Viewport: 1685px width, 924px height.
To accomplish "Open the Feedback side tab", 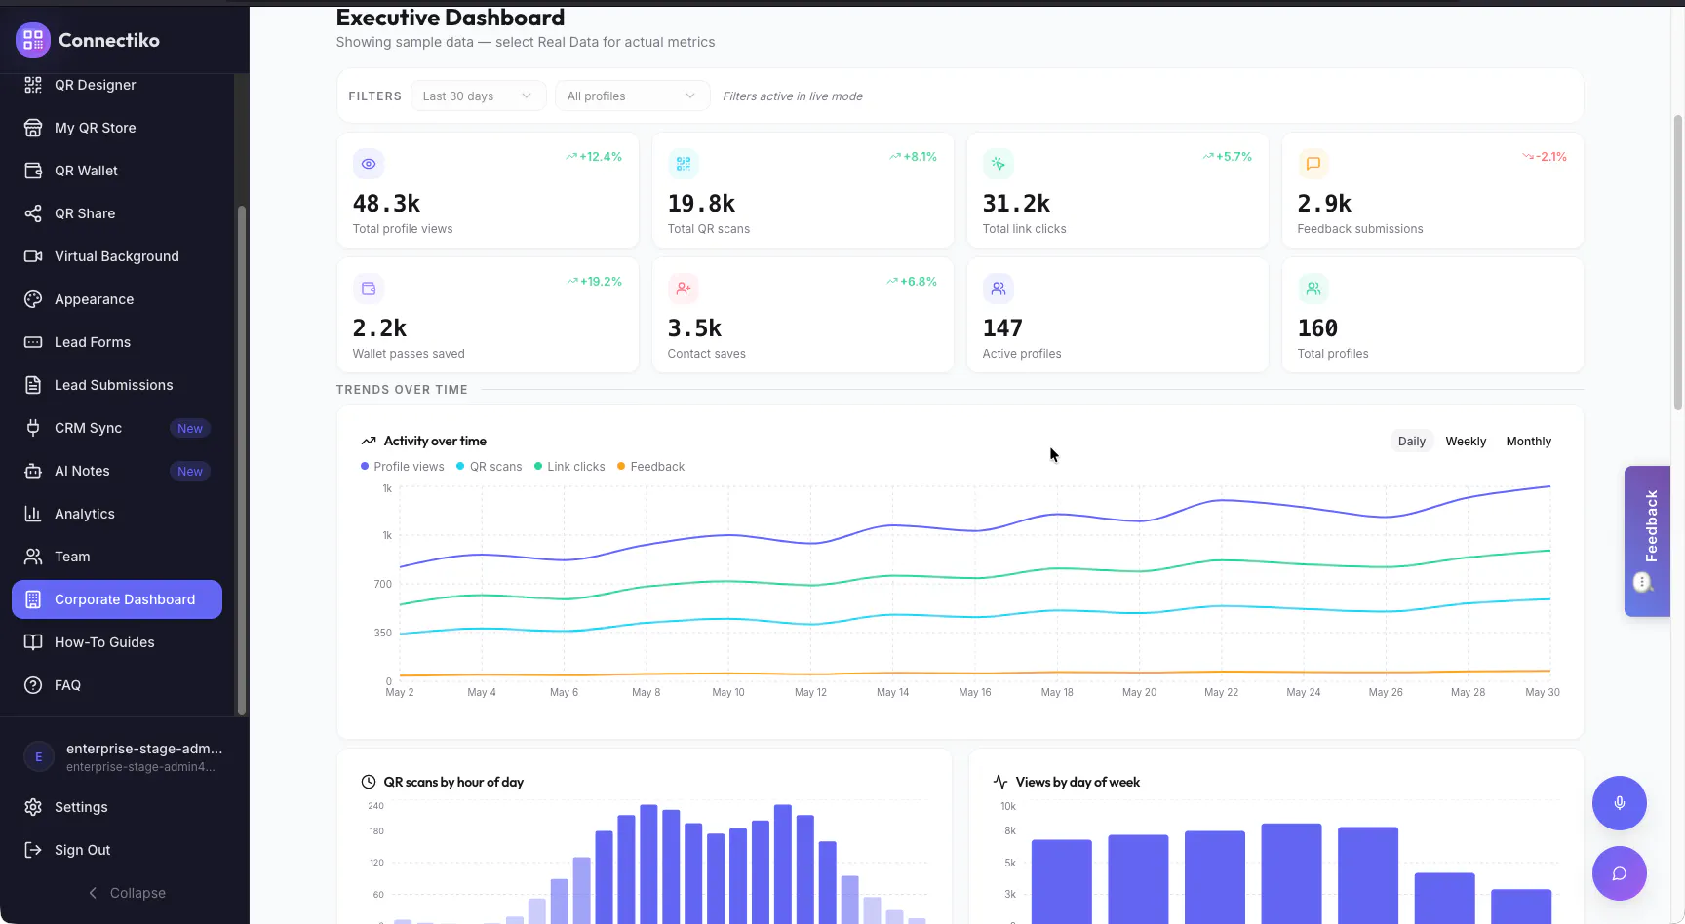I will coord(1647,541).
